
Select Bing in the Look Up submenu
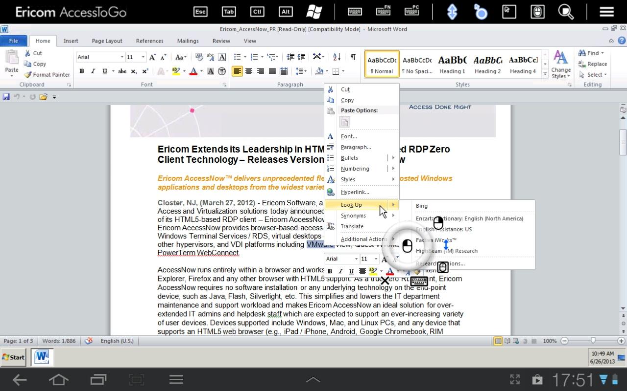(422, 206)
